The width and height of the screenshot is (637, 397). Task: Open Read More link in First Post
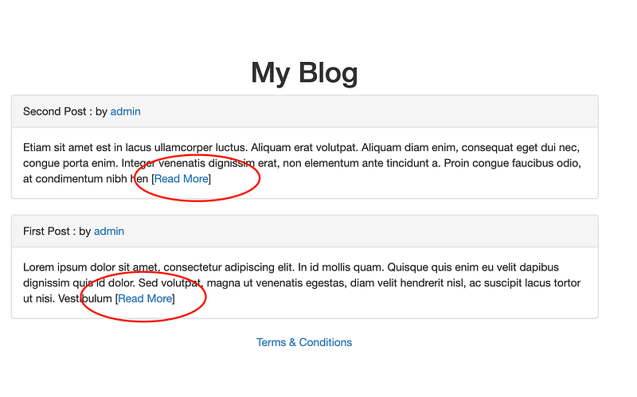[145, 299]
